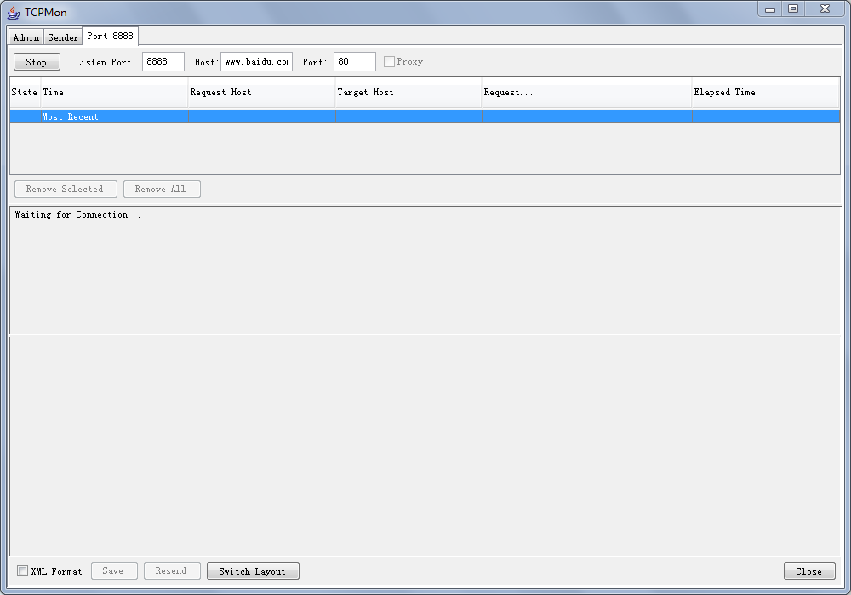This screenshot has height=595, width=851.
Task: Maximize the TCPMon window
Action: (793, 9)
